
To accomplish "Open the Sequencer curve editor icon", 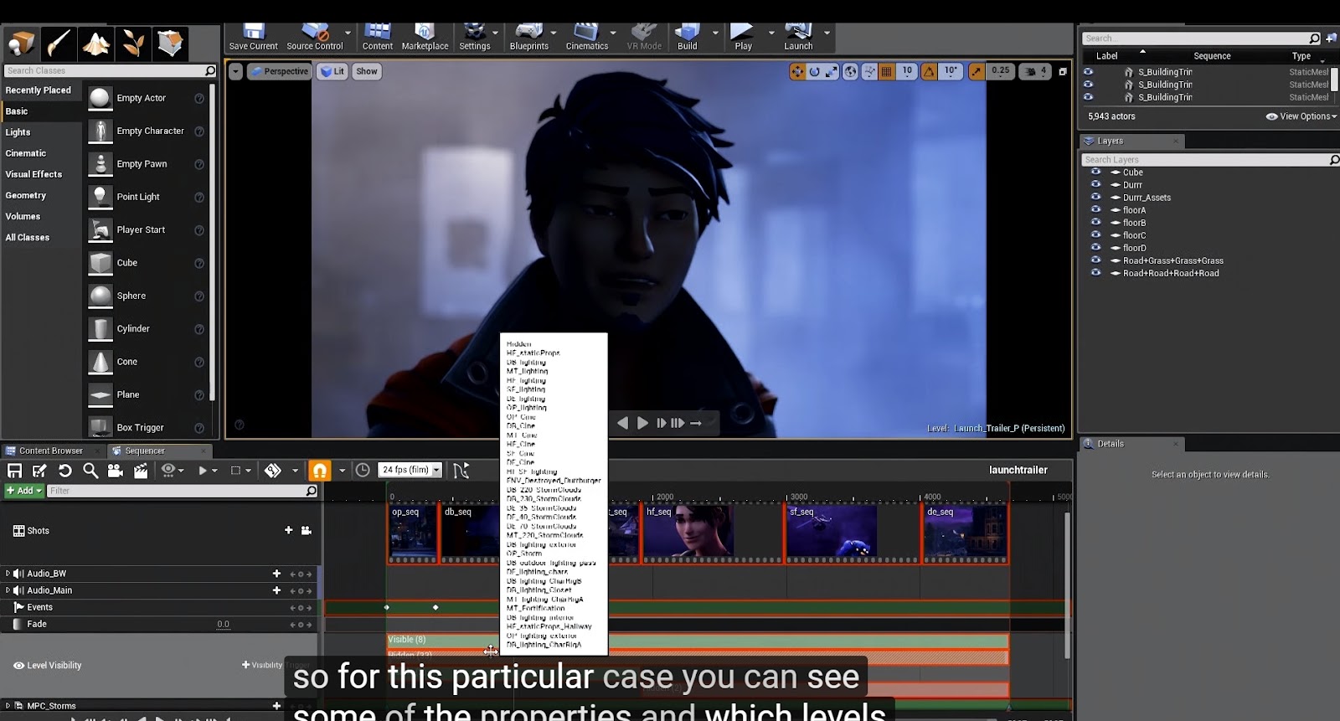I will pyautogui.click(x=461, y=471).
